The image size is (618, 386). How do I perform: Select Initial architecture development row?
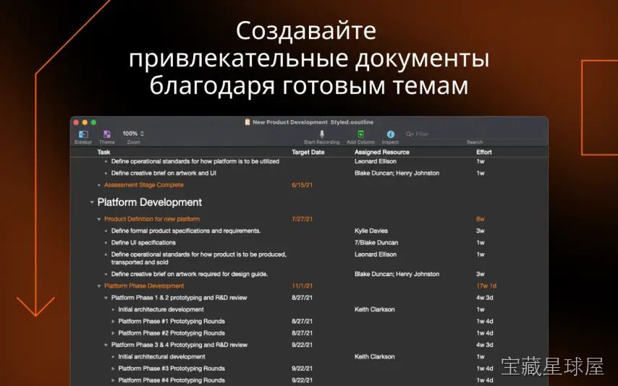click(161, 309)
